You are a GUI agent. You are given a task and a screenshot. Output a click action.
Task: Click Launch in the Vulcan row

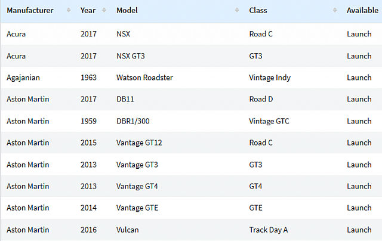pyautogui.click(x=359, y=230)
